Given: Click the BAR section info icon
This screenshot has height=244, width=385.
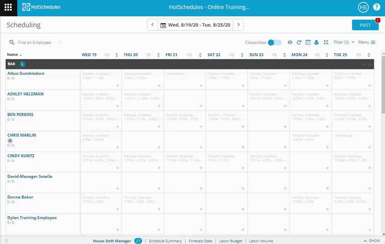Looking at the screenshot, I should pyautogui.click(x=22, y=64).
